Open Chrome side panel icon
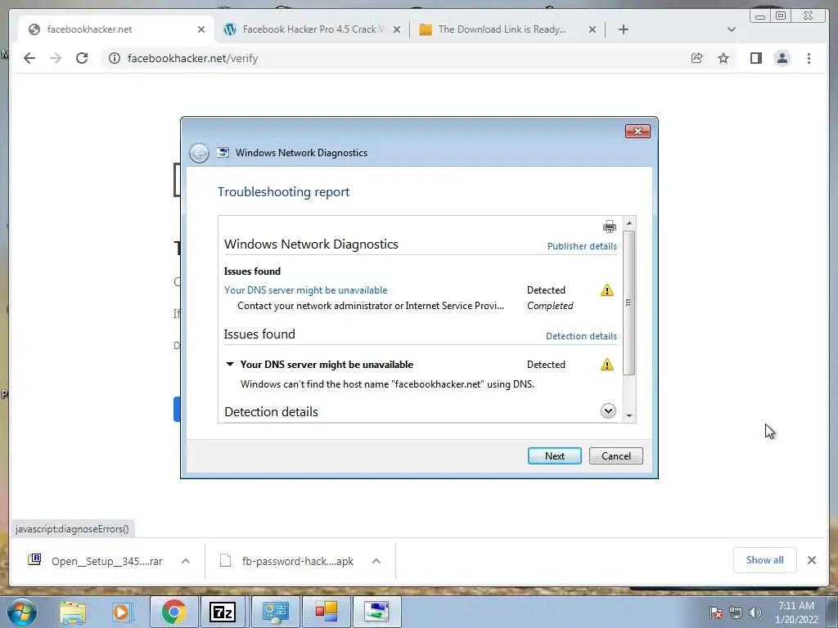Viewport: 838px width, 628px height. [755, 58]
